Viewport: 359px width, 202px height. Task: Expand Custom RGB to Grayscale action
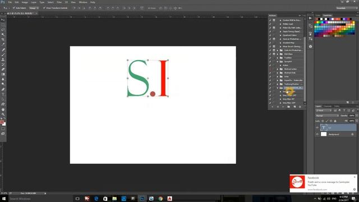coord(280,20)
